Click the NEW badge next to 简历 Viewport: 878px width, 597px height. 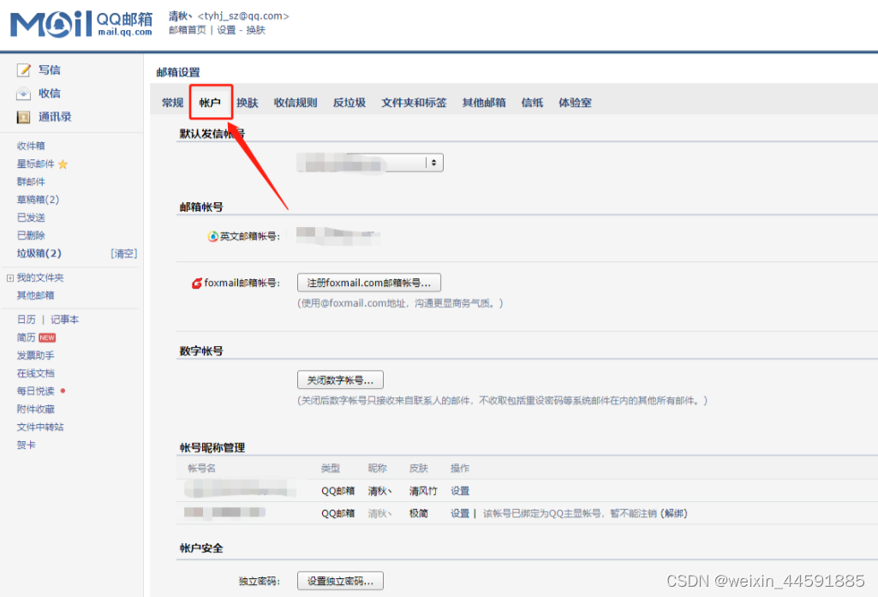tap(47, 337)
